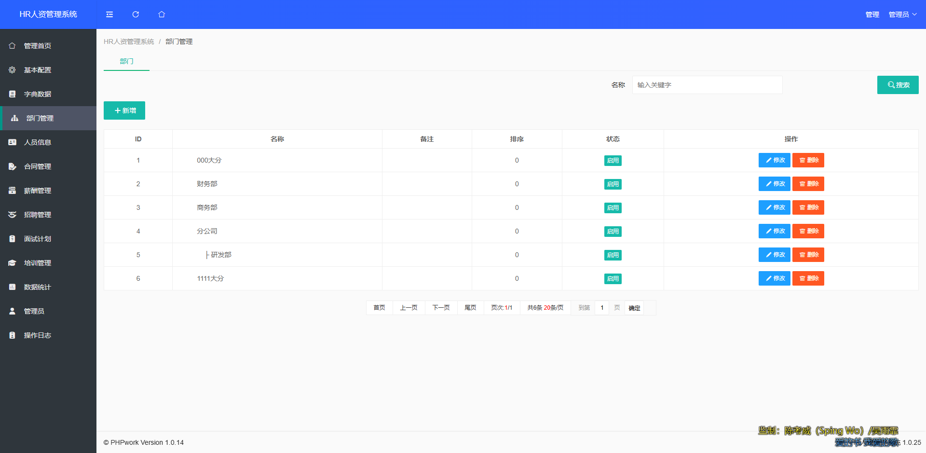This screenshot has height=453, width=926.
Task: Expand the 管理员 user dropdown
Action: coord(902,14)
